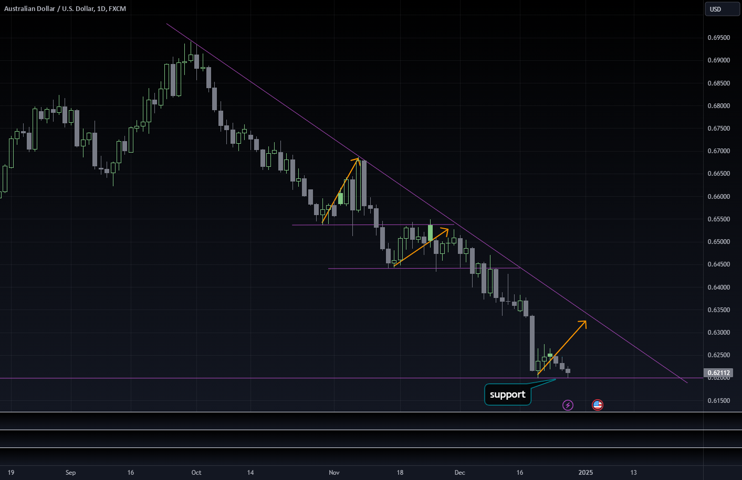The height and width of the screenshot is (480, 742).
Task: Select the "support" callout label
Action: [x=507, y=394]
